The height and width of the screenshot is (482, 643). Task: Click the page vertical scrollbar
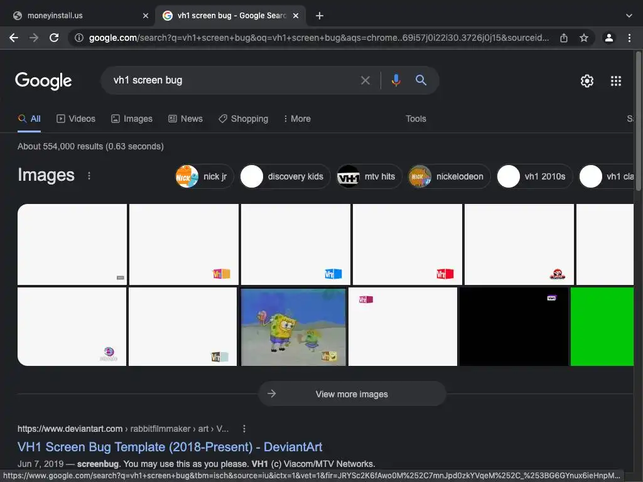pyautogui.click(x=638, y=121)
